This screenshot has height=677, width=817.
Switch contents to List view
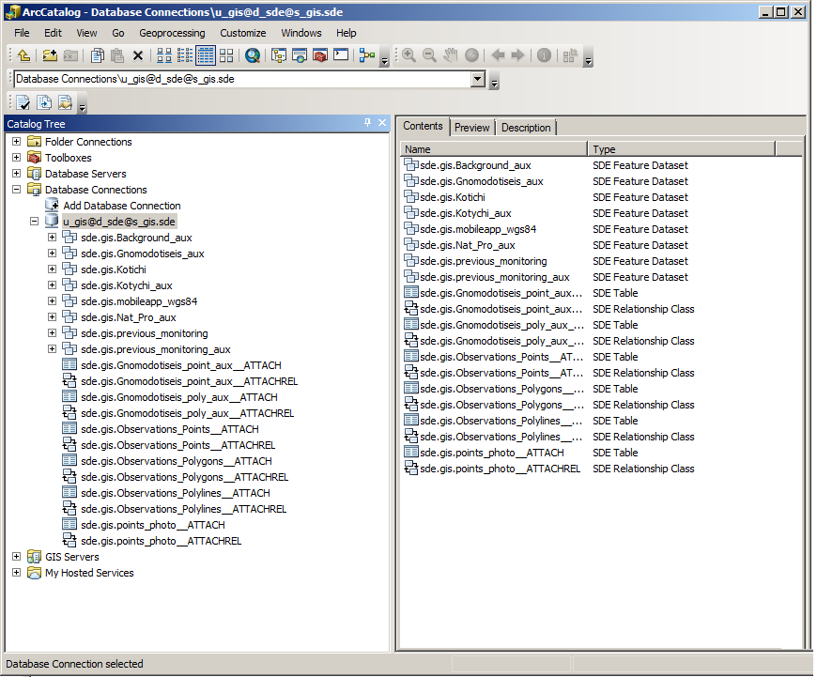click(184, 55)
